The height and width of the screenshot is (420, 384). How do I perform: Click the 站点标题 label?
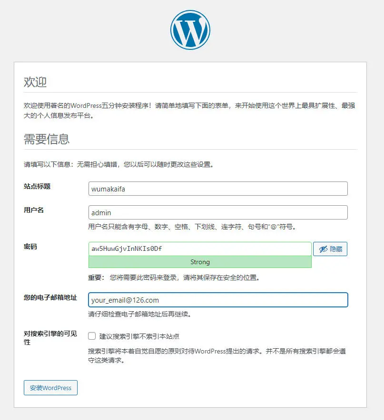coord(37,186)
